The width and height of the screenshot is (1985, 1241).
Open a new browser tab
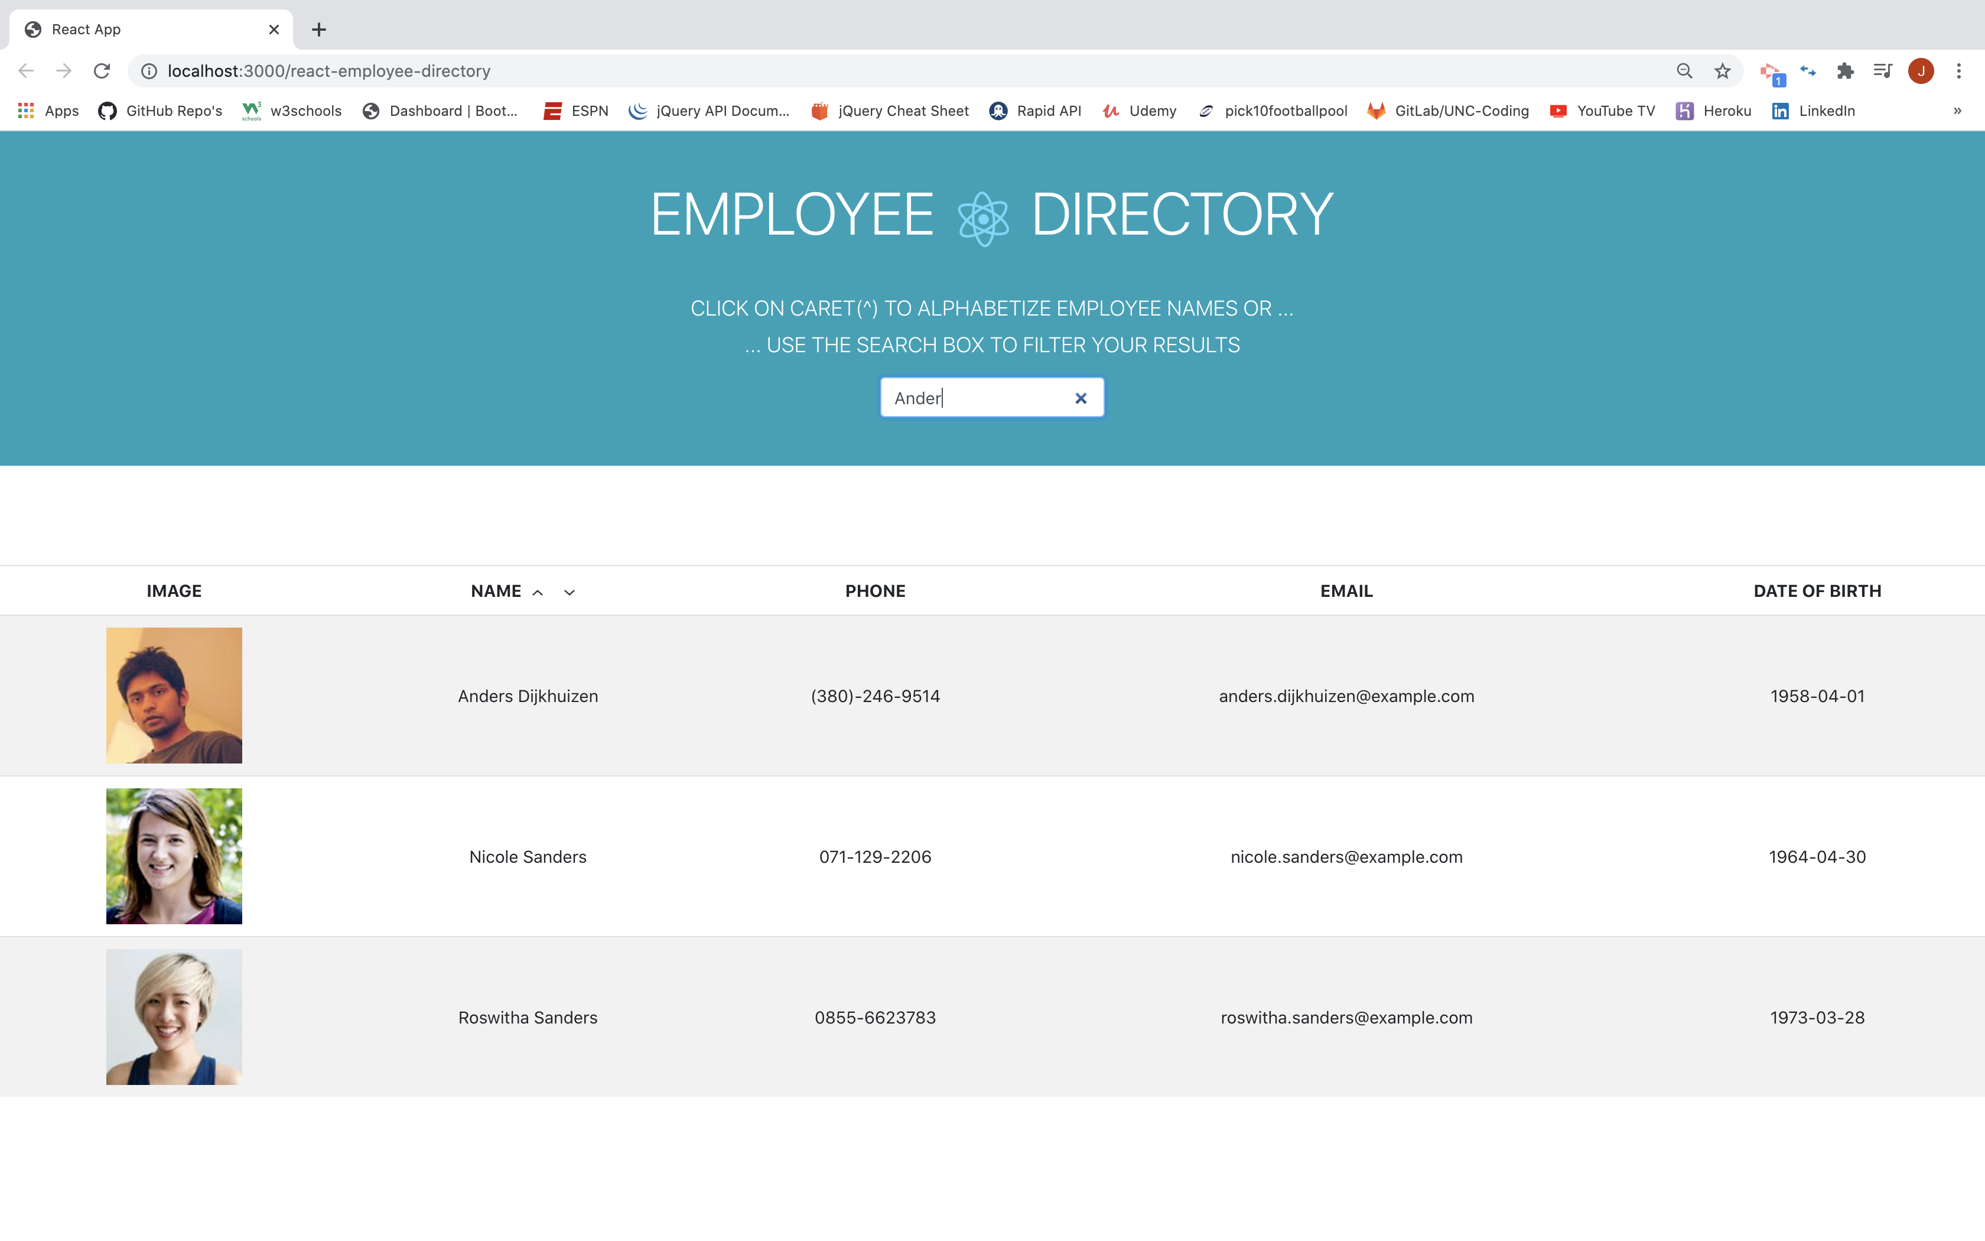tap(319, 30)
